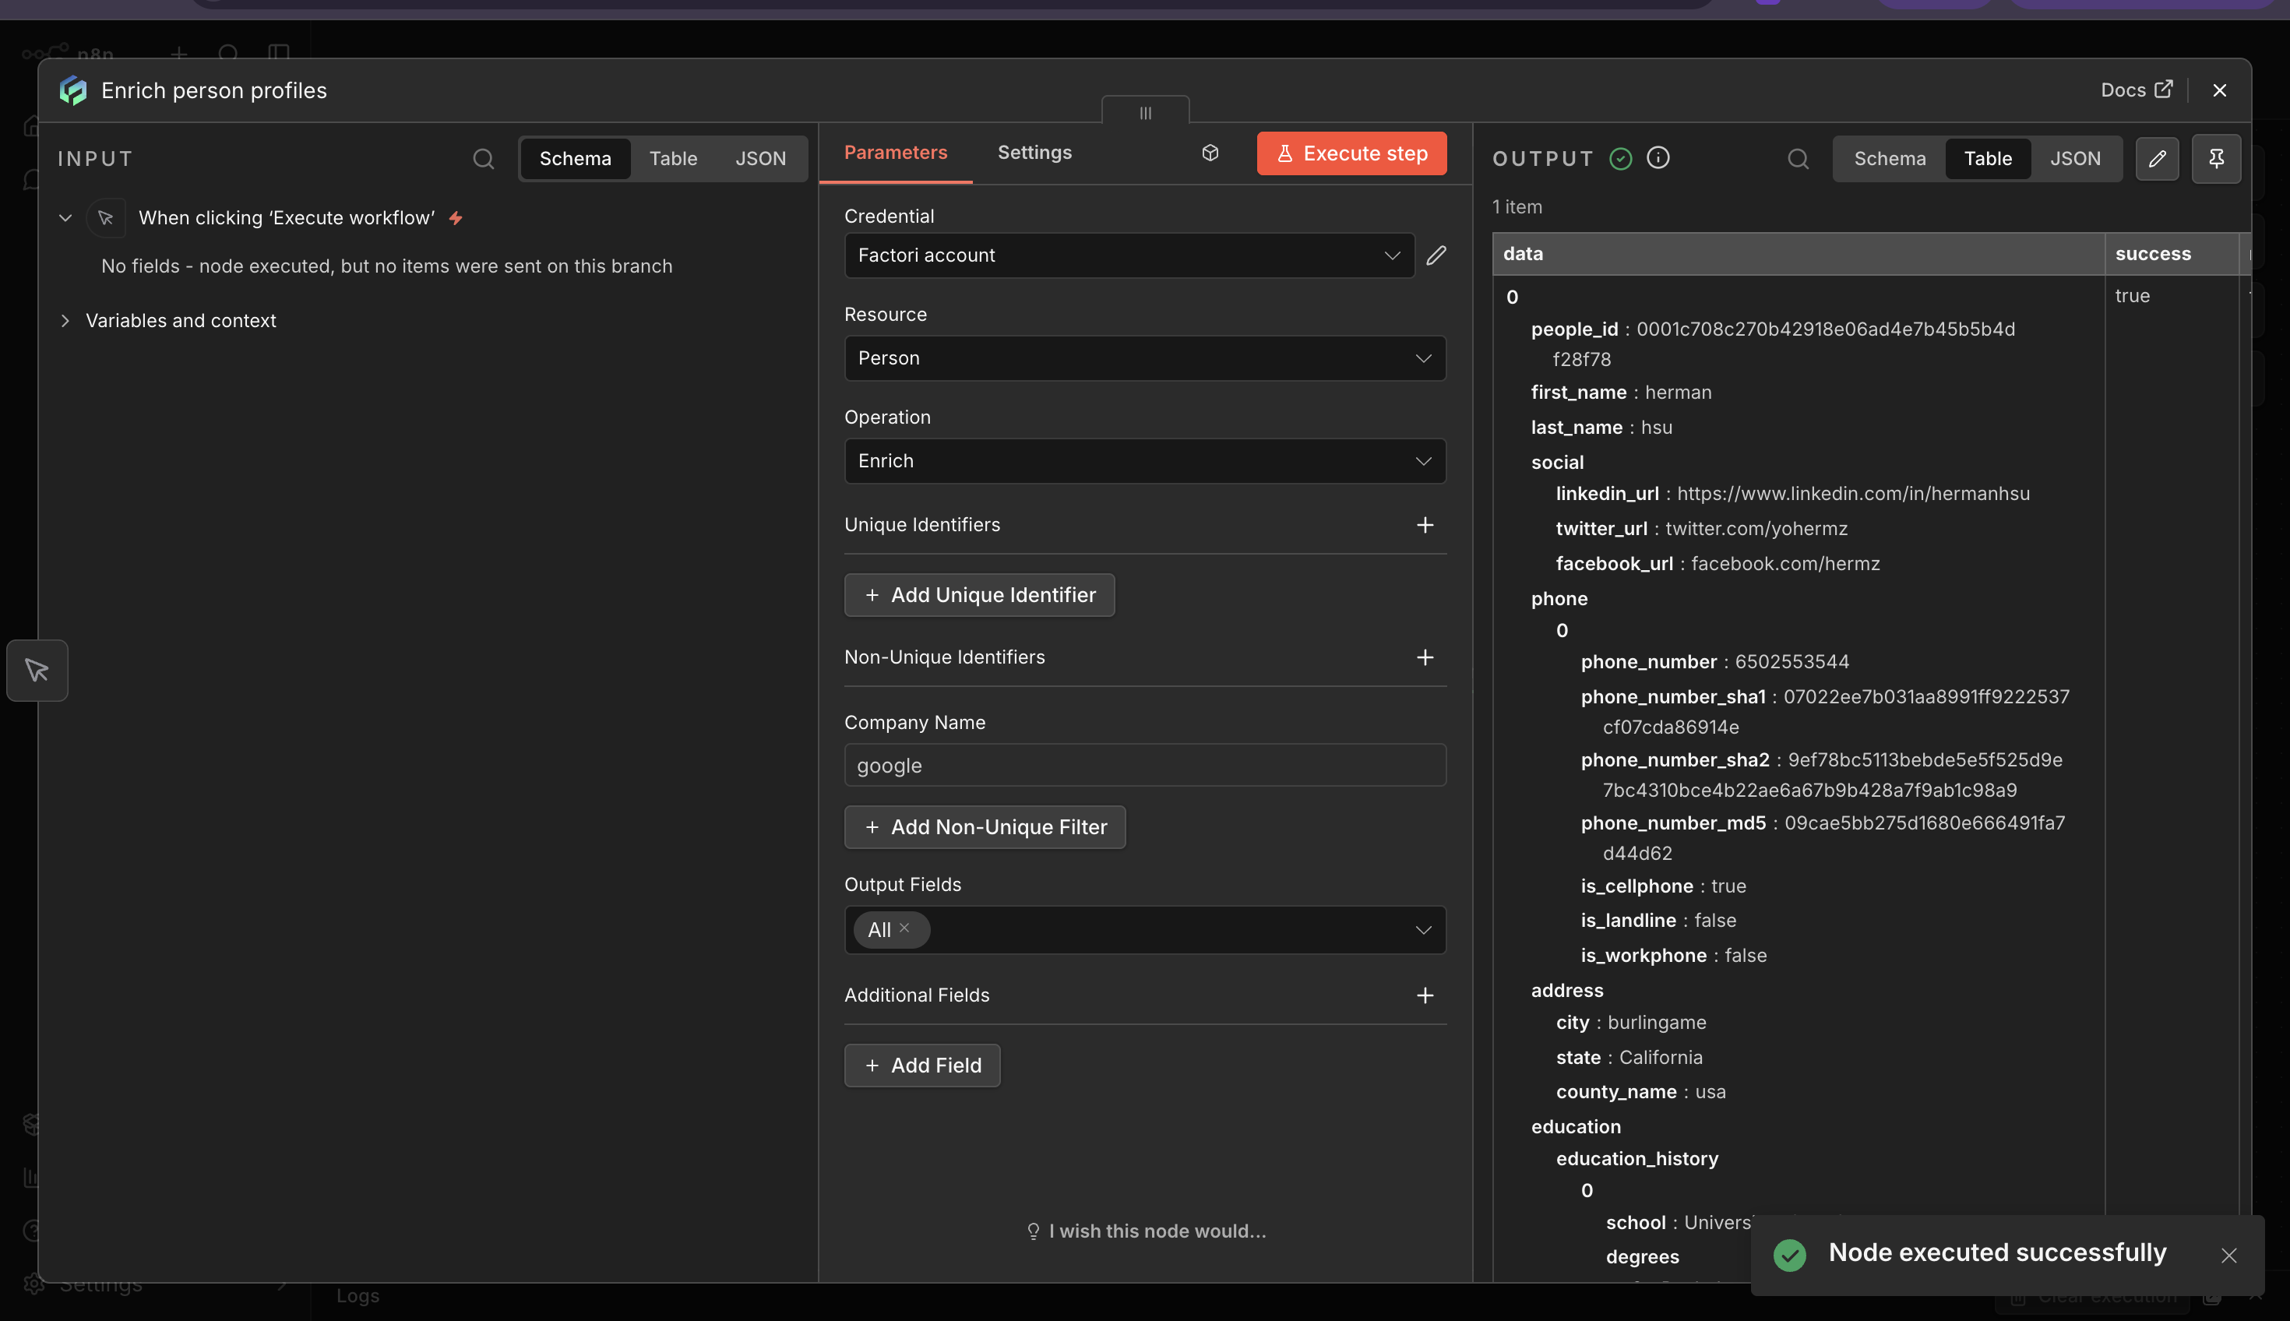Click the Execute step button
Screen dimensions: 2290x1321
tap(1351, 153)
